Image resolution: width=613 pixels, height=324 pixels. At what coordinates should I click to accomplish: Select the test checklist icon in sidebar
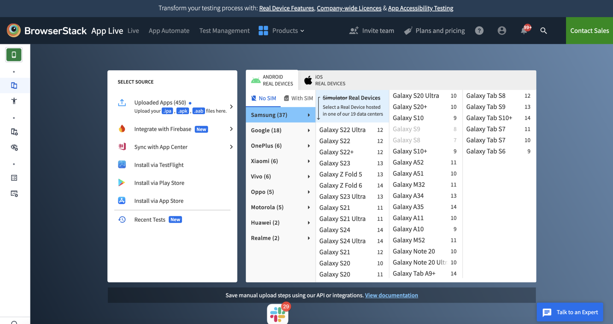pyautogui.click(x=14, y=178)
